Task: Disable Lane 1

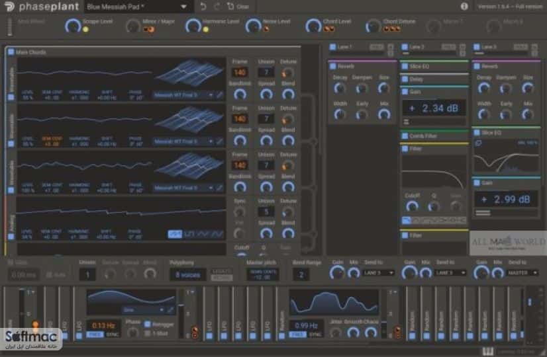Action: coord(332,47)
